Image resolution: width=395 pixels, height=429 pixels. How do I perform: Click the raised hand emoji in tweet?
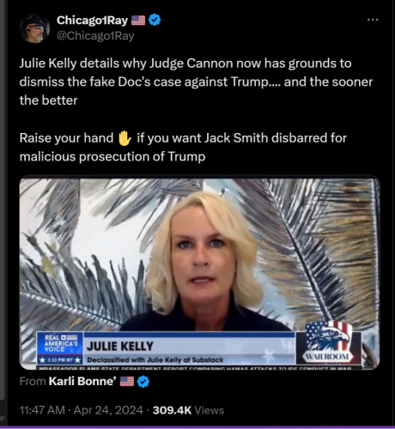[125, 138]
